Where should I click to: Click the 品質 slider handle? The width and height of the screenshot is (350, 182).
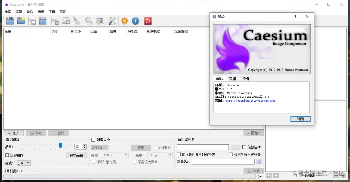tap(60, 146)
